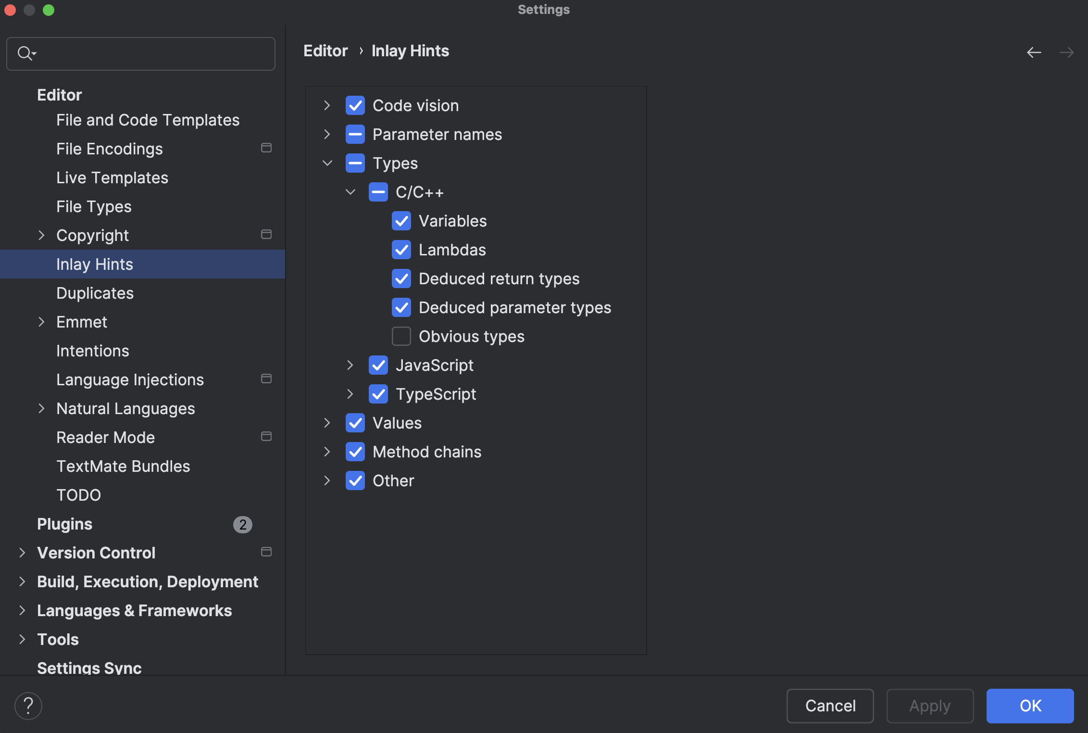Click the Plugins update badge showing 2
Viewport: 1088px width, 733px height.
point(243,525)
